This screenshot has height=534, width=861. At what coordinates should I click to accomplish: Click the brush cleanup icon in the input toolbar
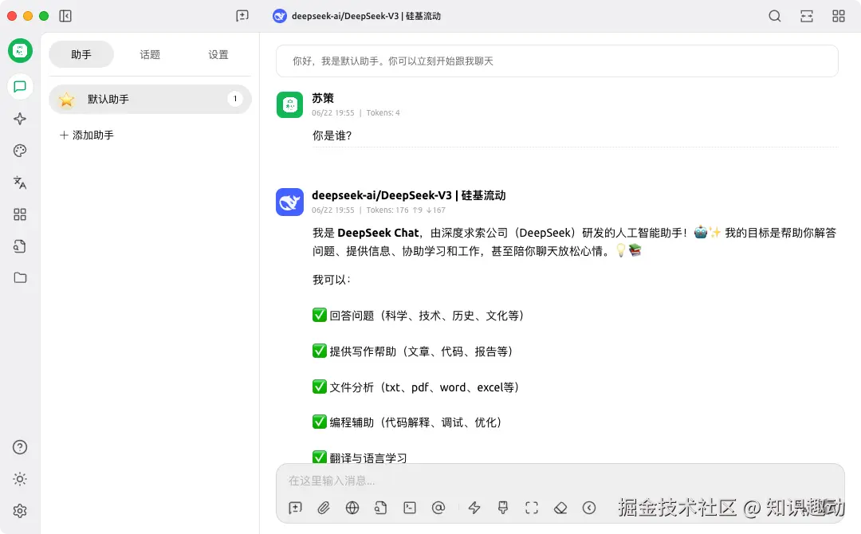pos(503,508)
